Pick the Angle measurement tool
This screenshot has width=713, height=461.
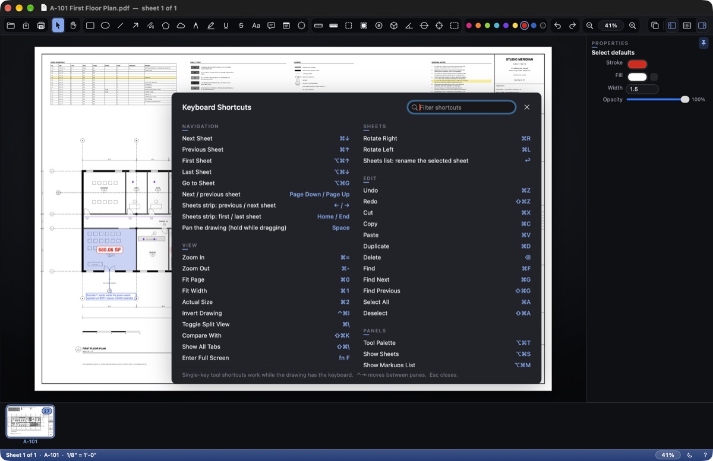click(409, 26)
